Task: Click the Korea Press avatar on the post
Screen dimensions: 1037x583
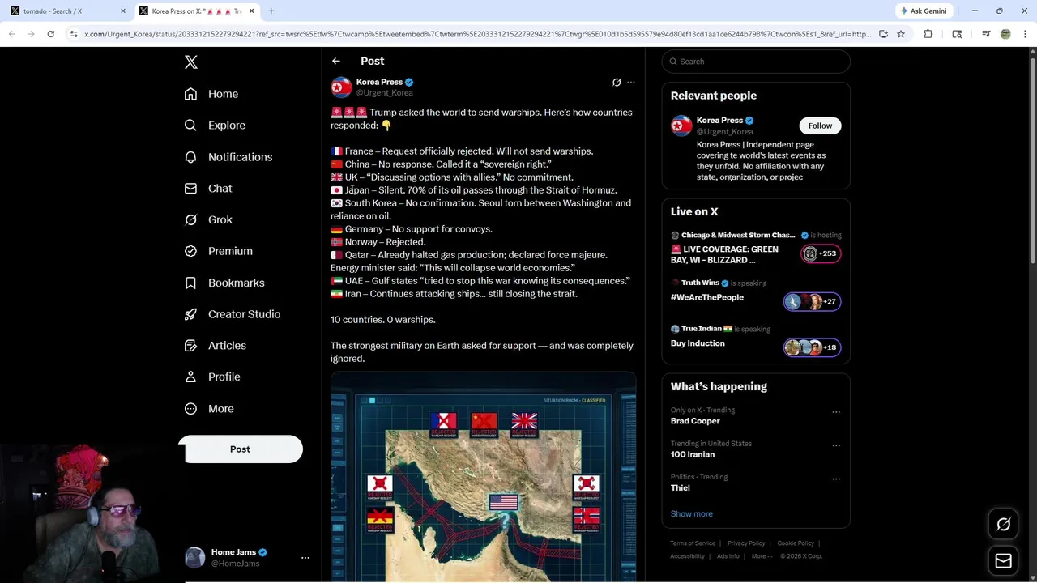Action: pyautogui.click(x=341, y=87)
